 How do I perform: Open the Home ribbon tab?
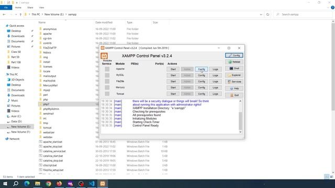pos(18,7)
